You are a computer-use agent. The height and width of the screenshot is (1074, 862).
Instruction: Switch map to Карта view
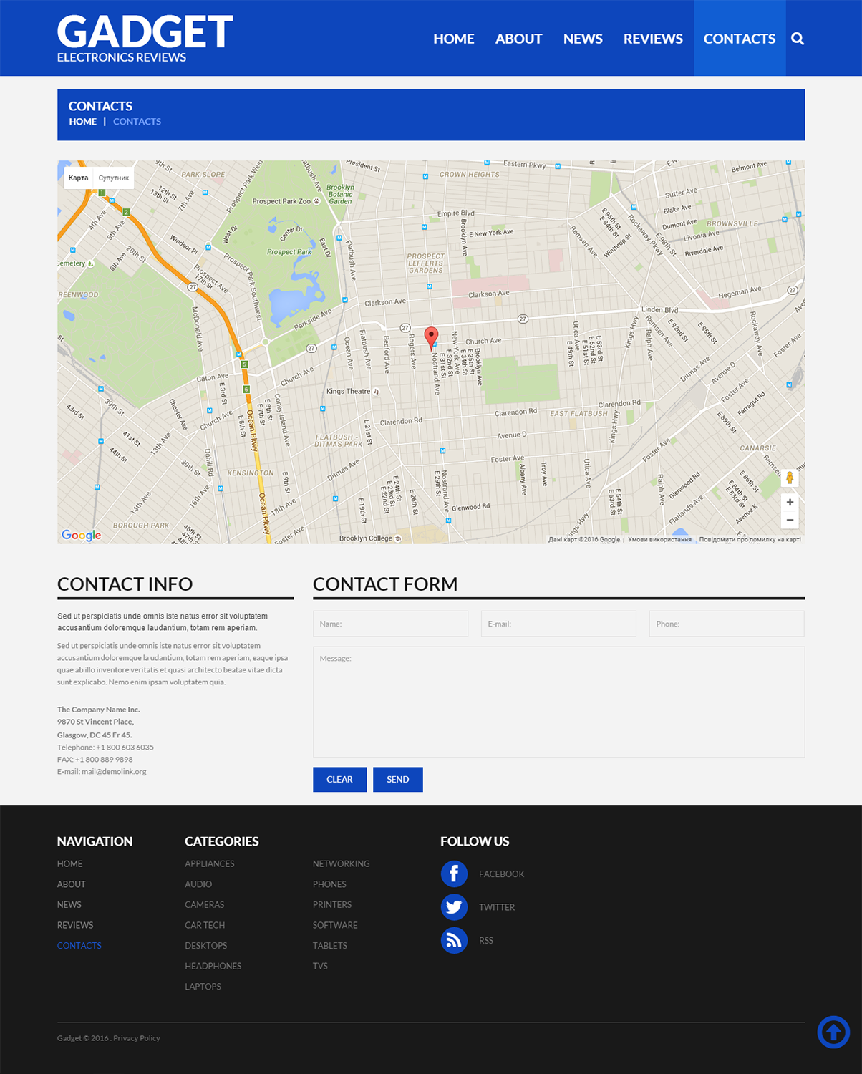(79, 178)
